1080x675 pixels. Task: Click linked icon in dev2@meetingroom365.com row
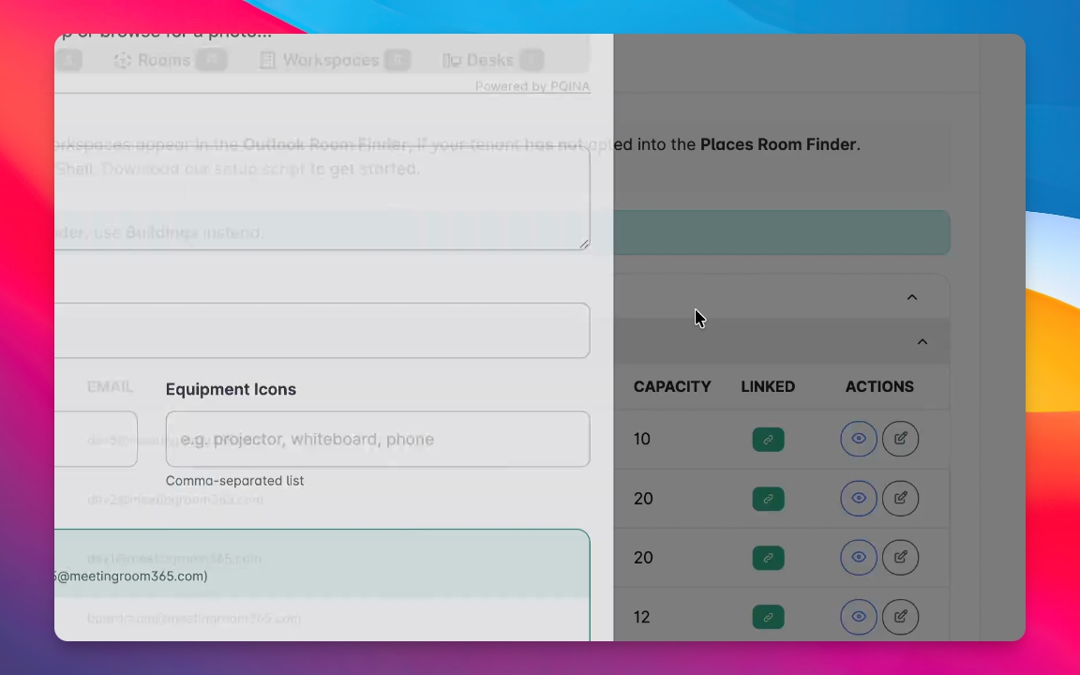768,499
